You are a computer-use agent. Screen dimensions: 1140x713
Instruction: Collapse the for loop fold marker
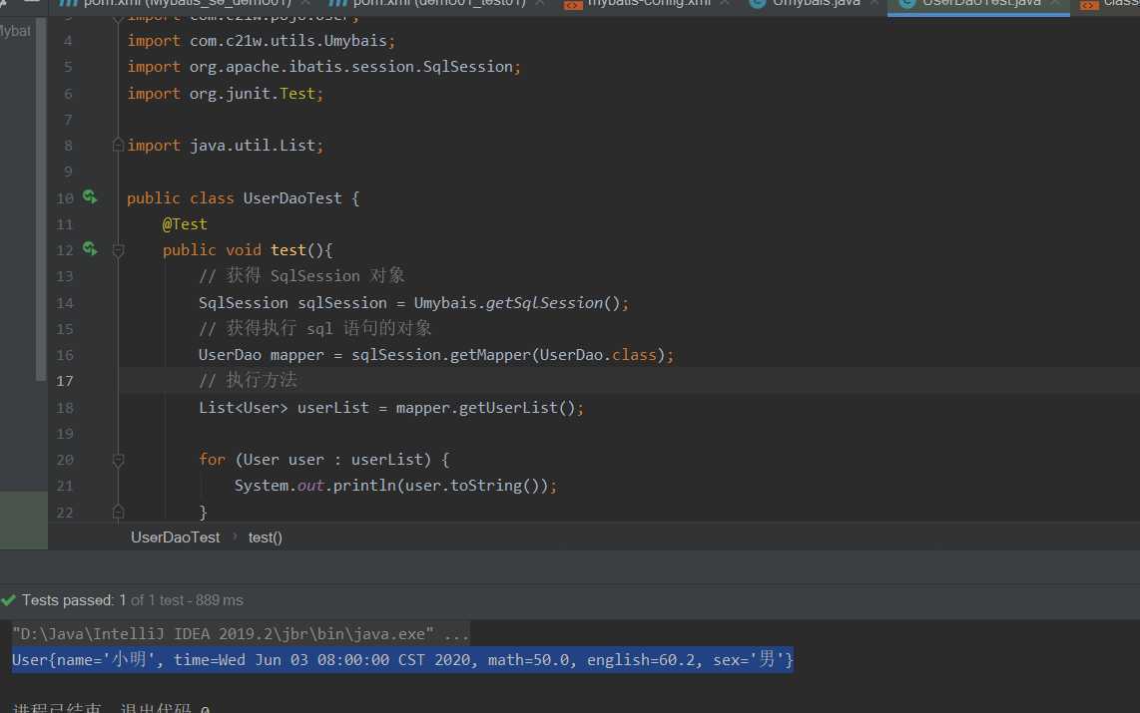(118, 460)
